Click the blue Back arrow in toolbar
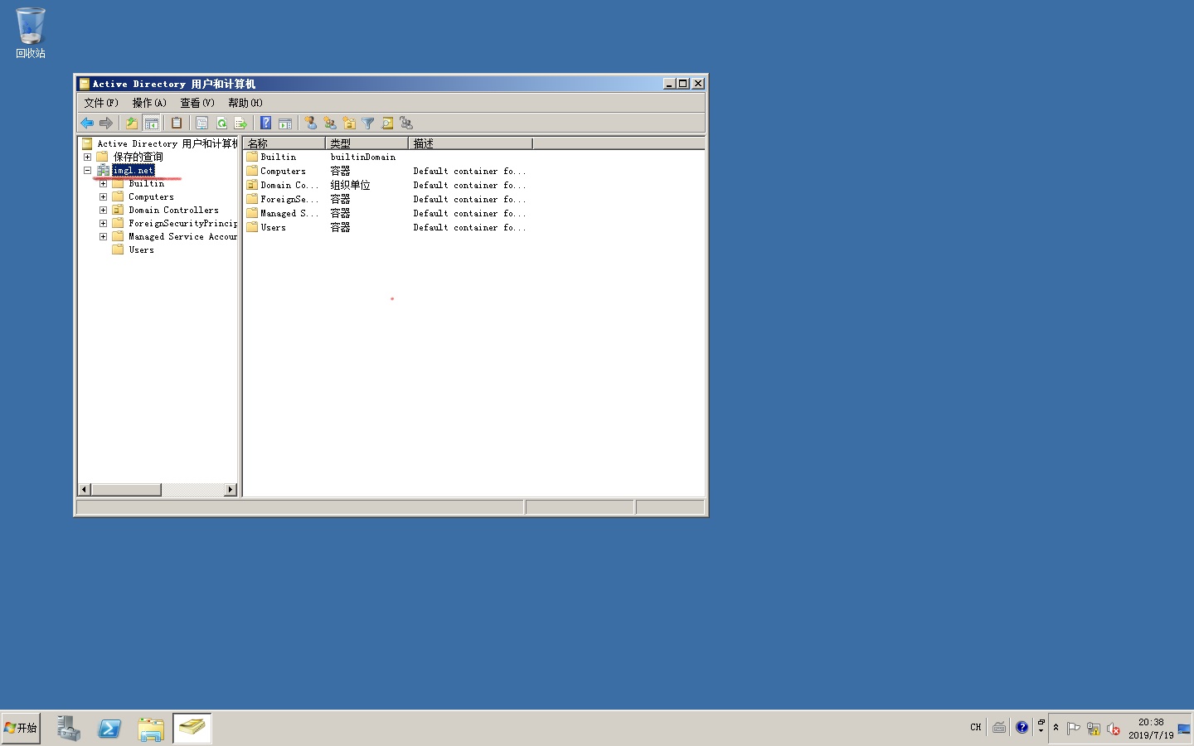The image size is (1194, 746). click(x=87, y=124)
